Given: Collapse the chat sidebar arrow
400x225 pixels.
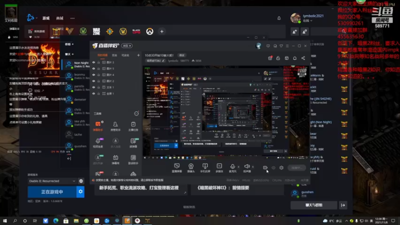Looking at the screenshot, I should (x=69, y=158).
